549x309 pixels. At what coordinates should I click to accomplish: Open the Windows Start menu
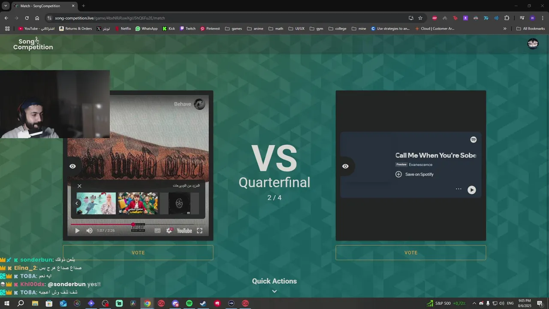6,303
